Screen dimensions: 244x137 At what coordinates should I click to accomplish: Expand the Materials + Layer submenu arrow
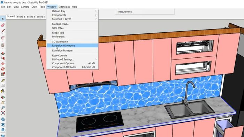click(x=96, y=19)
